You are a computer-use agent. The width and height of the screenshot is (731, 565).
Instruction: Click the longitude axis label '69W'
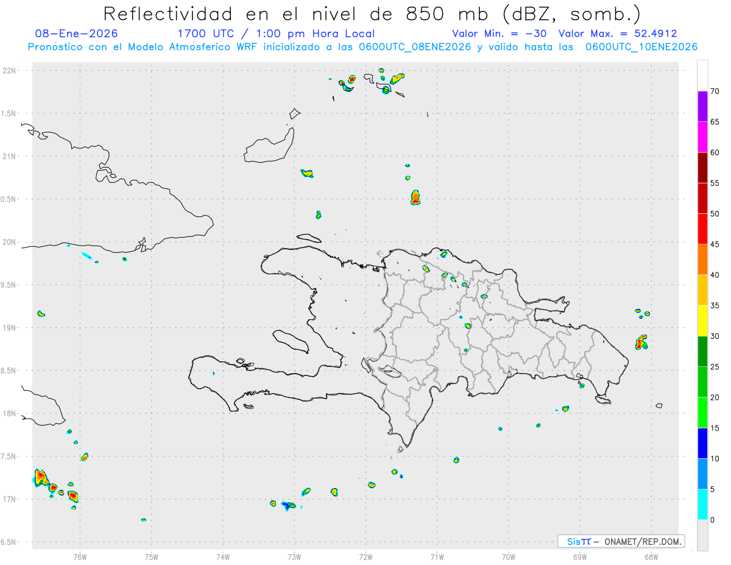coord(580,556)
